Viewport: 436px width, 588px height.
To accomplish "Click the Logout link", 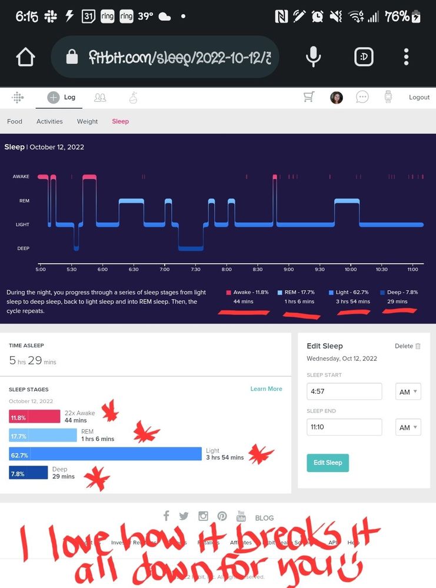I will click(419, 97).
